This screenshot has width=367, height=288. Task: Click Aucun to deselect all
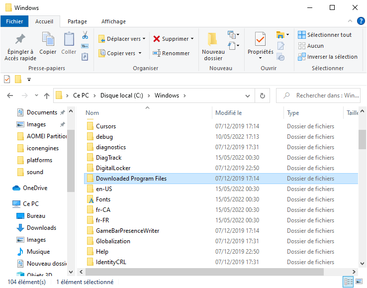click(x=311, y=46)
